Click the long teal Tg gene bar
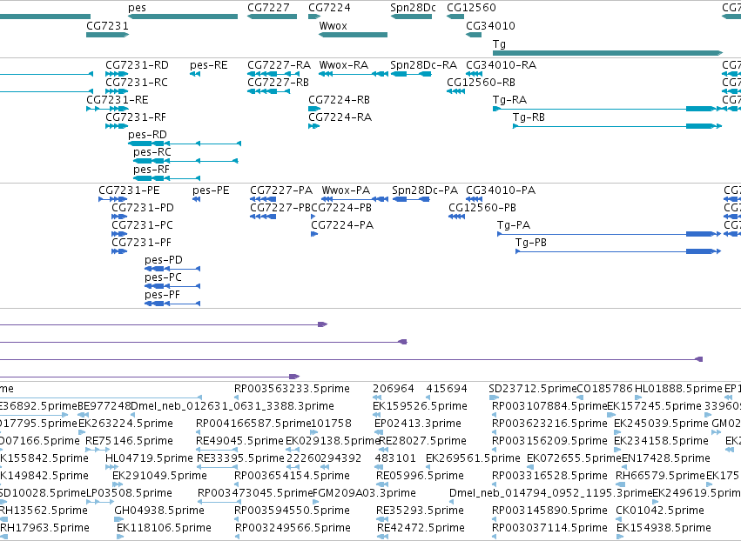Image resolution: width=741 pixels, height=541 pixels. pos(608,53)
